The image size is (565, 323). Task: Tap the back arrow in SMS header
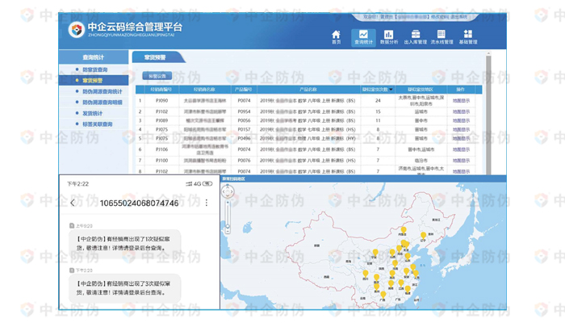[73, 203]
